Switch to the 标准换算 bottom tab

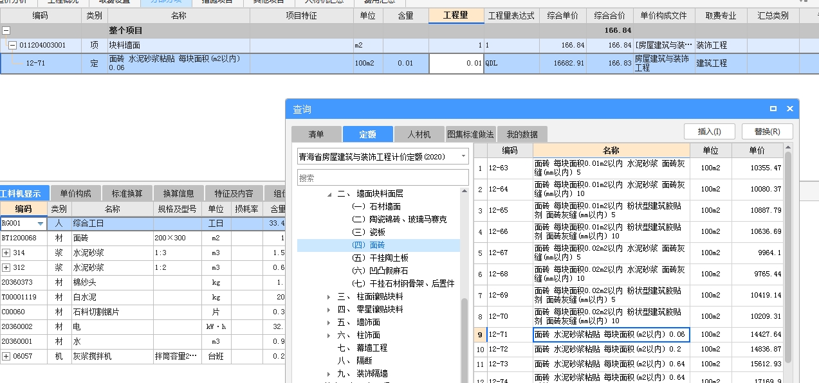click(x=127, y=193)
